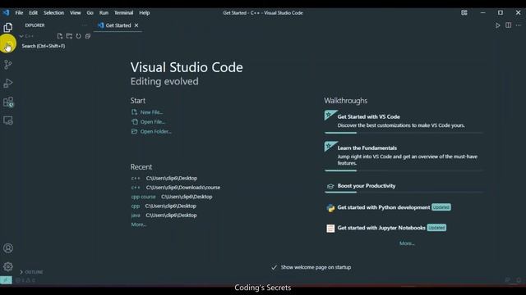Click the VS Code logo in title bar
This screenshot has width=526, height=295.
coord(6,13)
